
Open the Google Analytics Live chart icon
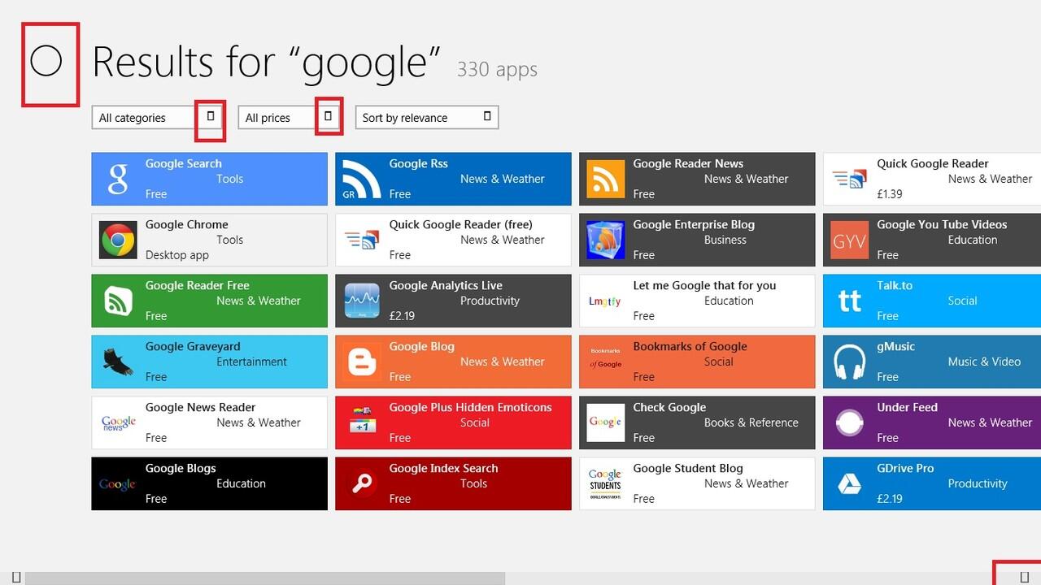362,301
